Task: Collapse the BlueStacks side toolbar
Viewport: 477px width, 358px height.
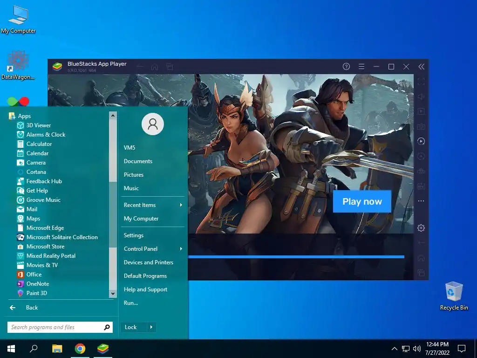Action: pos(421,67)
